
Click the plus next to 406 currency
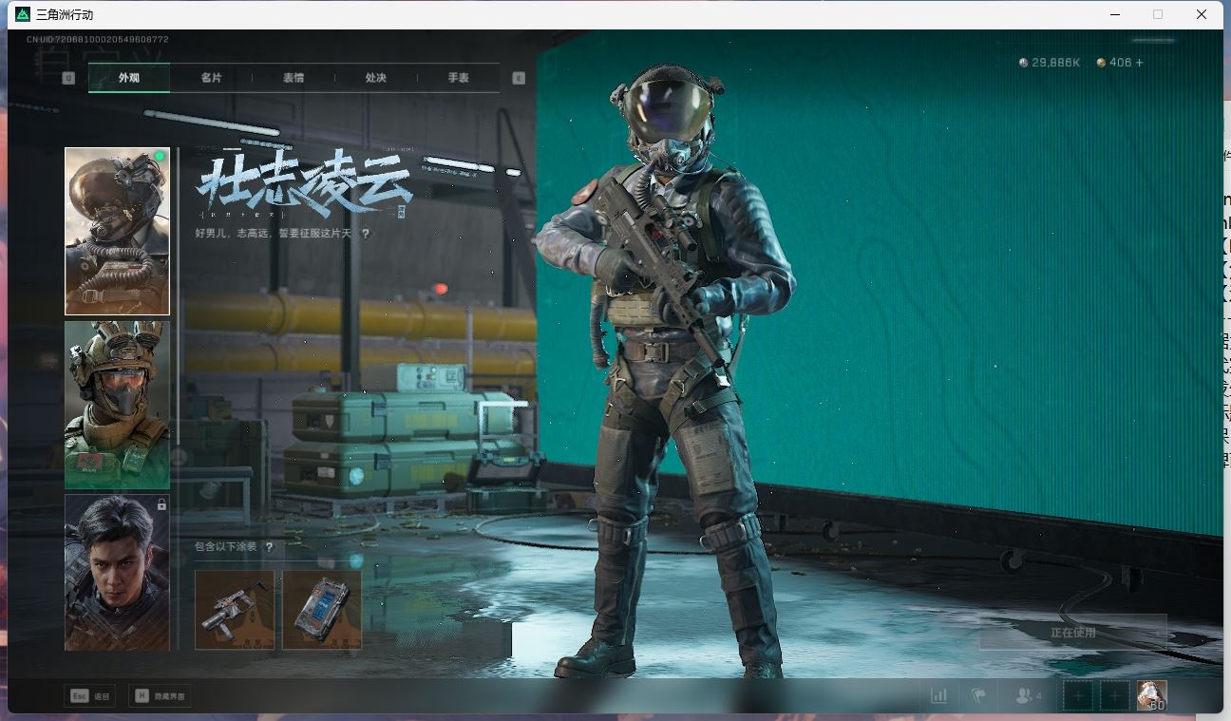point(1140,63)
